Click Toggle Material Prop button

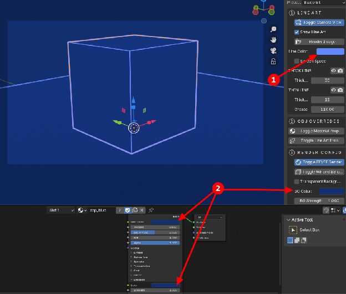tap(316, 131)
